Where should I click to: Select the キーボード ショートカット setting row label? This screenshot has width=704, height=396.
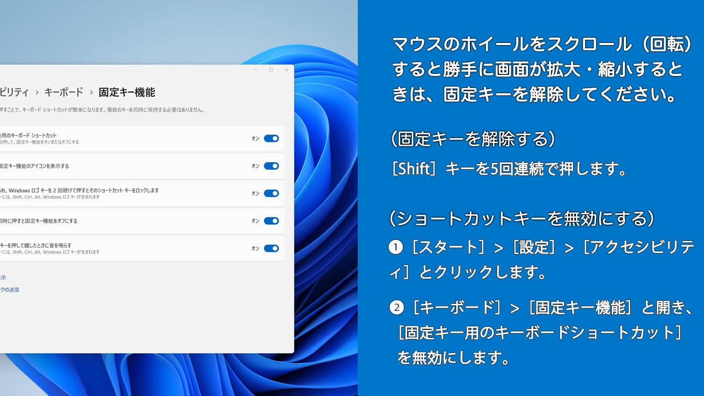tap(28, 136)
